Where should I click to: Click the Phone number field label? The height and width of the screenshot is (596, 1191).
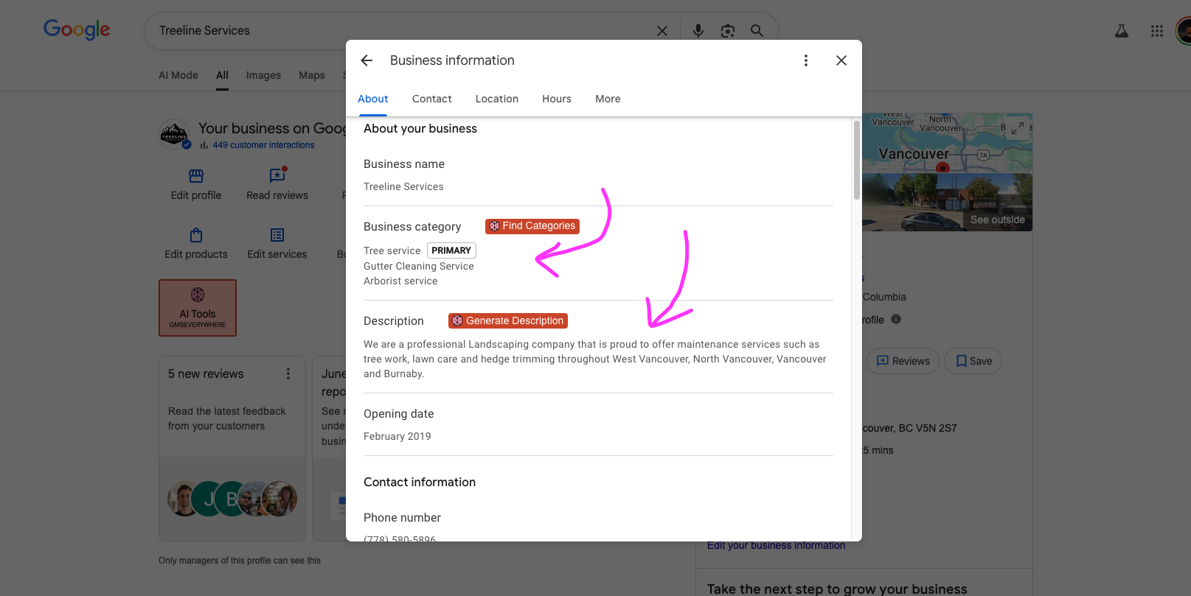pos(402,518)
